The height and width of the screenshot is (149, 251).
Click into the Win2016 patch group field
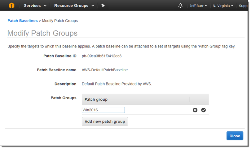(x=103, y=110)
